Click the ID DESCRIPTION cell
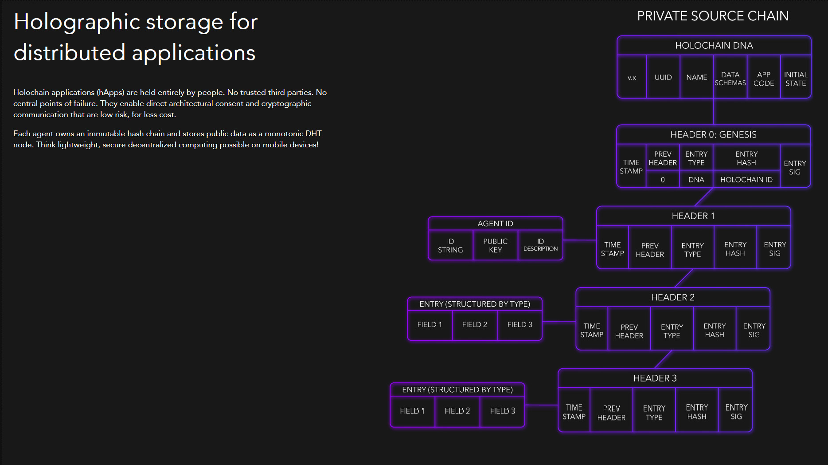 540,245
